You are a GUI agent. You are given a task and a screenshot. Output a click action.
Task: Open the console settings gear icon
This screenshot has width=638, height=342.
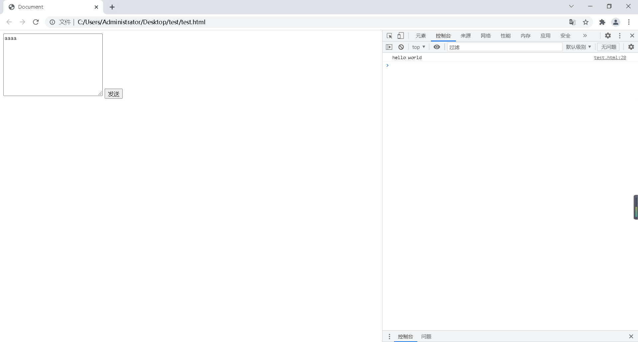pyautogui.click(x=631, y=47)
